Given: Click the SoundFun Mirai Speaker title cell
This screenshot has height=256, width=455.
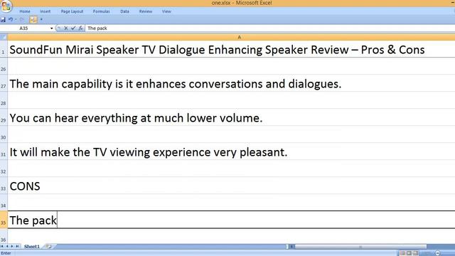Looking at the screenshot, I should [x=231, y=49].
